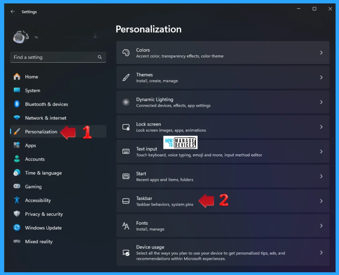Click the magnifier search icon
The height and width of the screenshot is (275, 339).
pos(100,57)
